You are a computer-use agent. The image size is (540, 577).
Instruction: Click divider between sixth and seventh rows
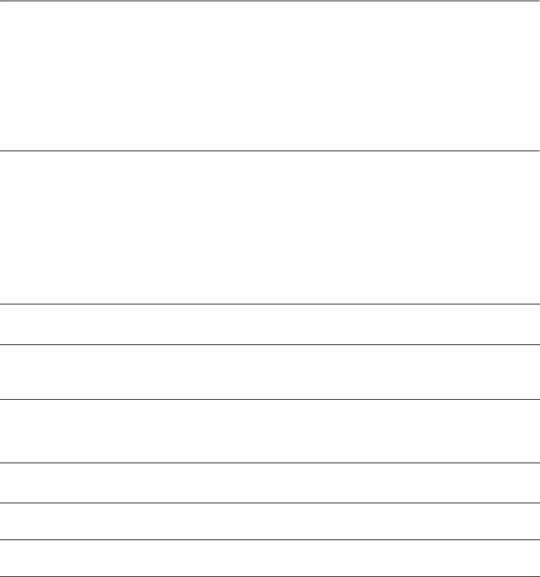click(x=270, y=503)
